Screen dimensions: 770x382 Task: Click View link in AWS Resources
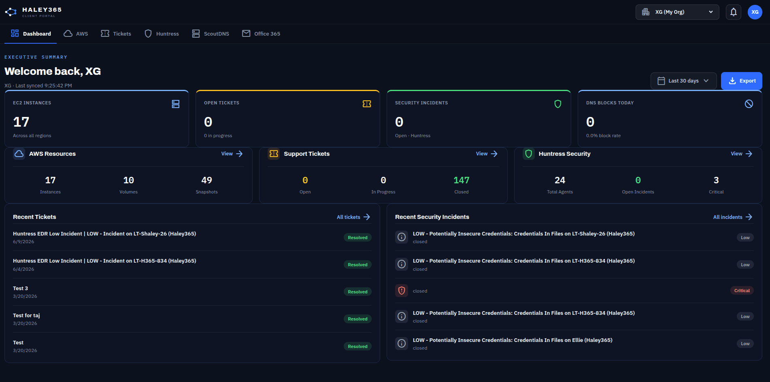[x=232, y=154]
